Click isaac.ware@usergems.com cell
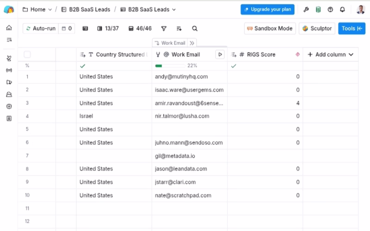The width and height of the screenshot is (370, 231). tap(190, 90)
